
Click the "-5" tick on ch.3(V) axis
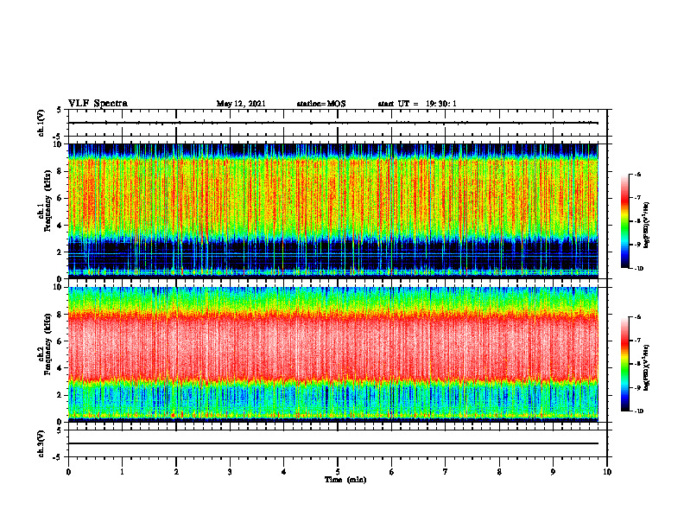(58, 457)
